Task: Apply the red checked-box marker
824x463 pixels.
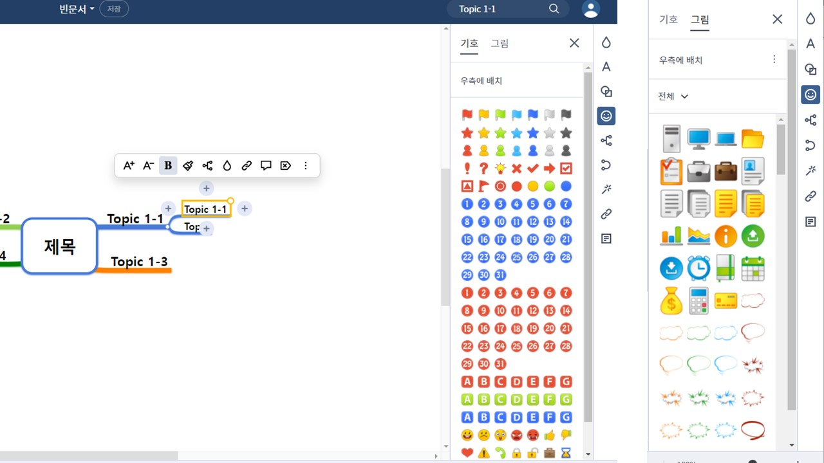Action: [x=566, y=168]
